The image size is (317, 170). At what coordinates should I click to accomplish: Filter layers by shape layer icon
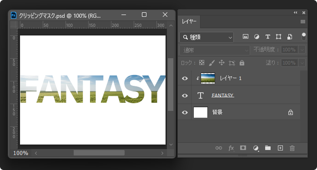pyautogui.click(x=279, y=36)
